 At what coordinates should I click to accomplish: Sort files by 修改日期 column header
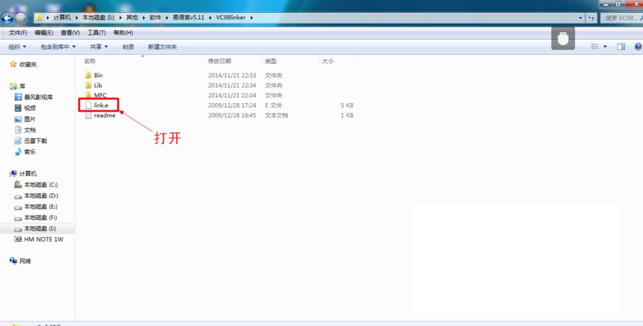click(x=219, y=61)
